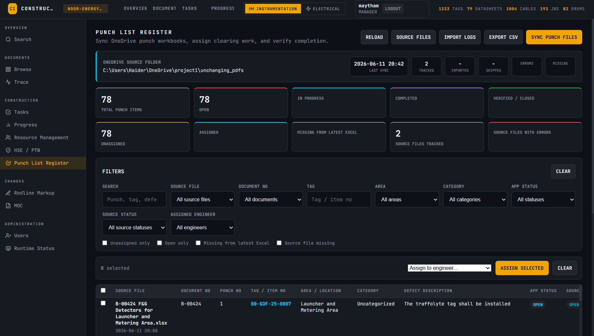Open Source Files button
The width and height of the screenshot is (594, 336).
point(414,37)
